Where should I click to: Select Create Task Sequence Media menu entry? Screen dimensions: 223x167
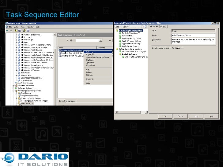point(97,57)
